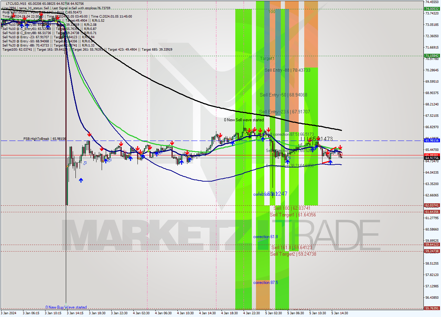Click the 61.64356 red price tag
Viewport: 441px width, 317px height.
tap(432, 212)
